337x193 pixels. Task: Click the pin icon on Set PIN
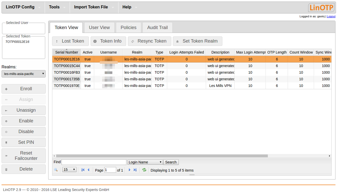6,142
